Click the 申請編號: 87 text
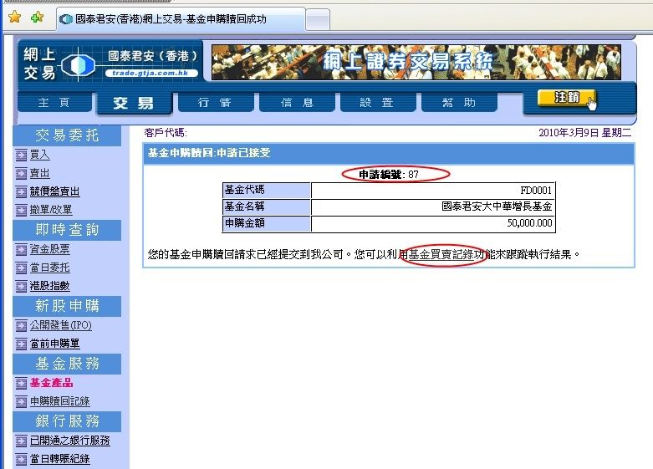Image resolution: width=653 pixels, height=469 pixels. click(x=389, y=174)
